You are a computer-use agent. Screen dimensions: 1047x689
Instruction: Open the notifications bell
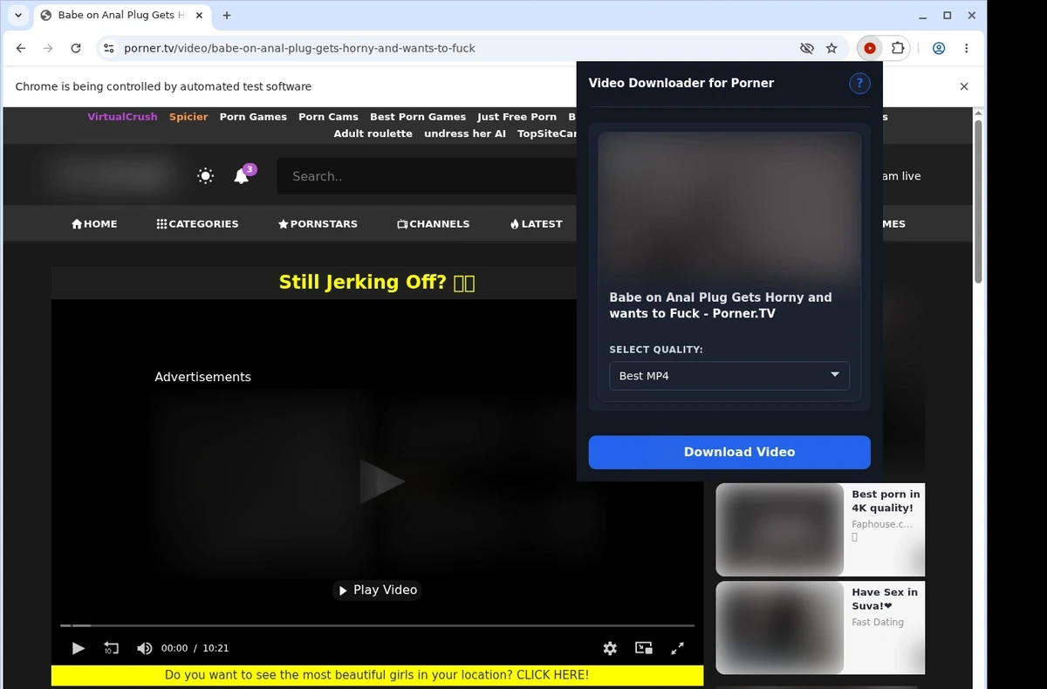coord(242,176)
